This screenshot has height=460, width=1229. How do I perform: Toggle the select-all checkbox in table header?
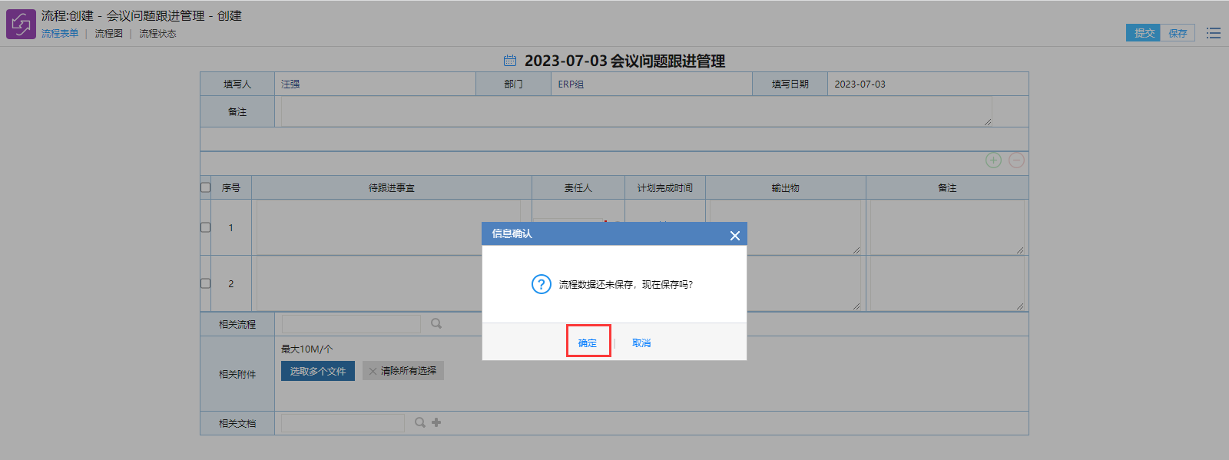coord(205,187)
